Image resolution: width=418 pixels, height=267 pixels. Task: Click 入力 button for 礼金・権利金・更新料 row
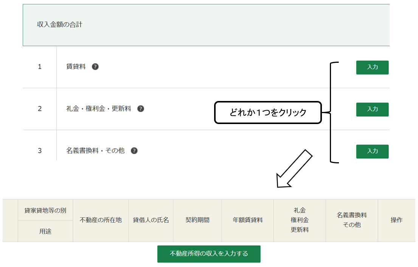372,110
